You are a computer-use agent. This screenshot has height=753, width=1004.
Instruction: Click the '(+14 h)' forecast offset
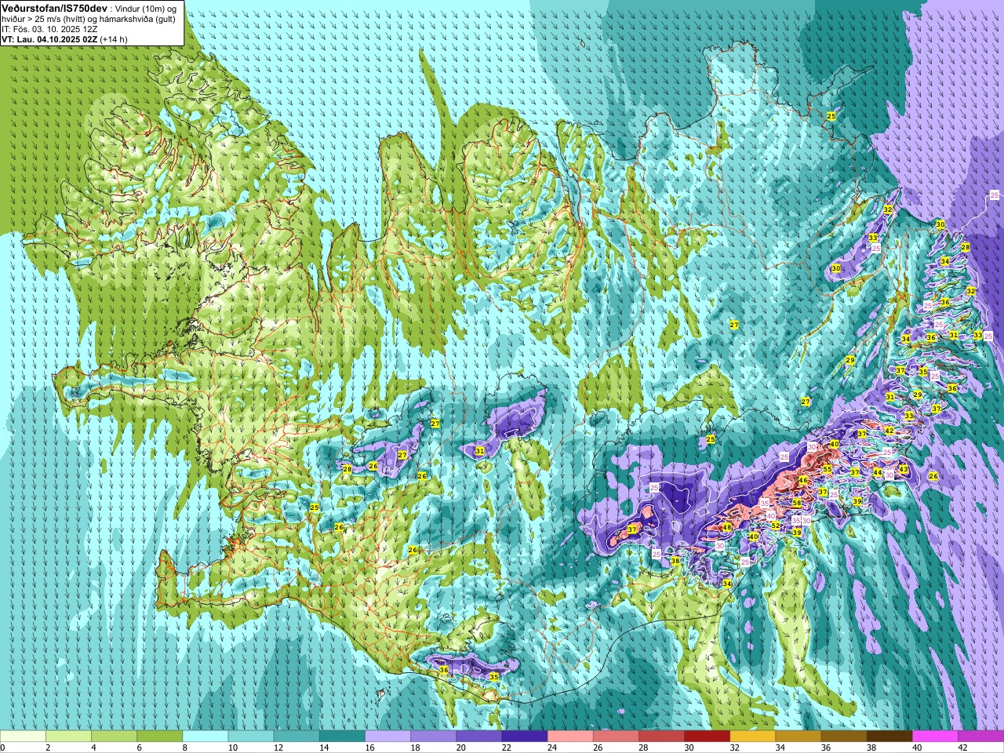[114, 38]
